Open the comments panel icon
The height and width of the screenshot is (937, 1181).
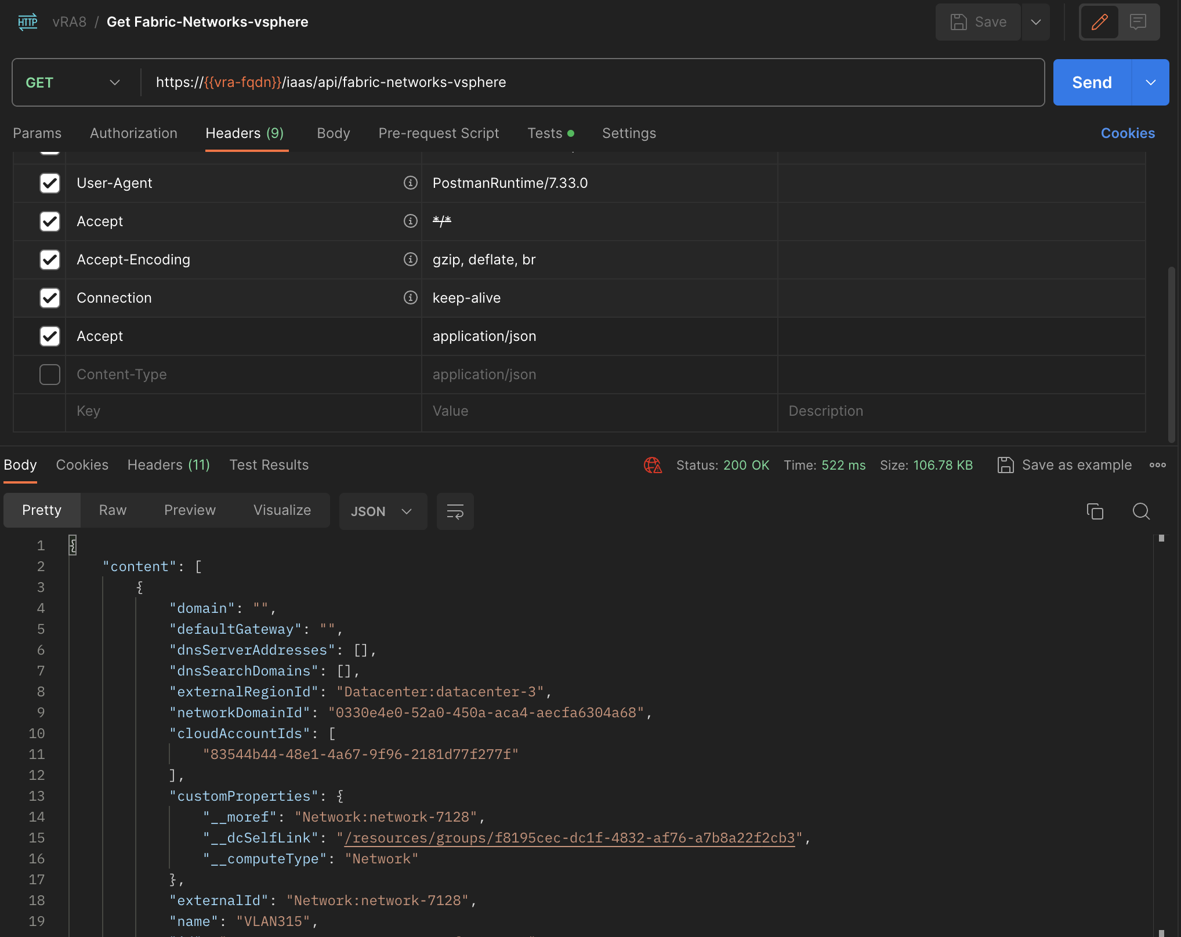click(x=1138, y=22)
